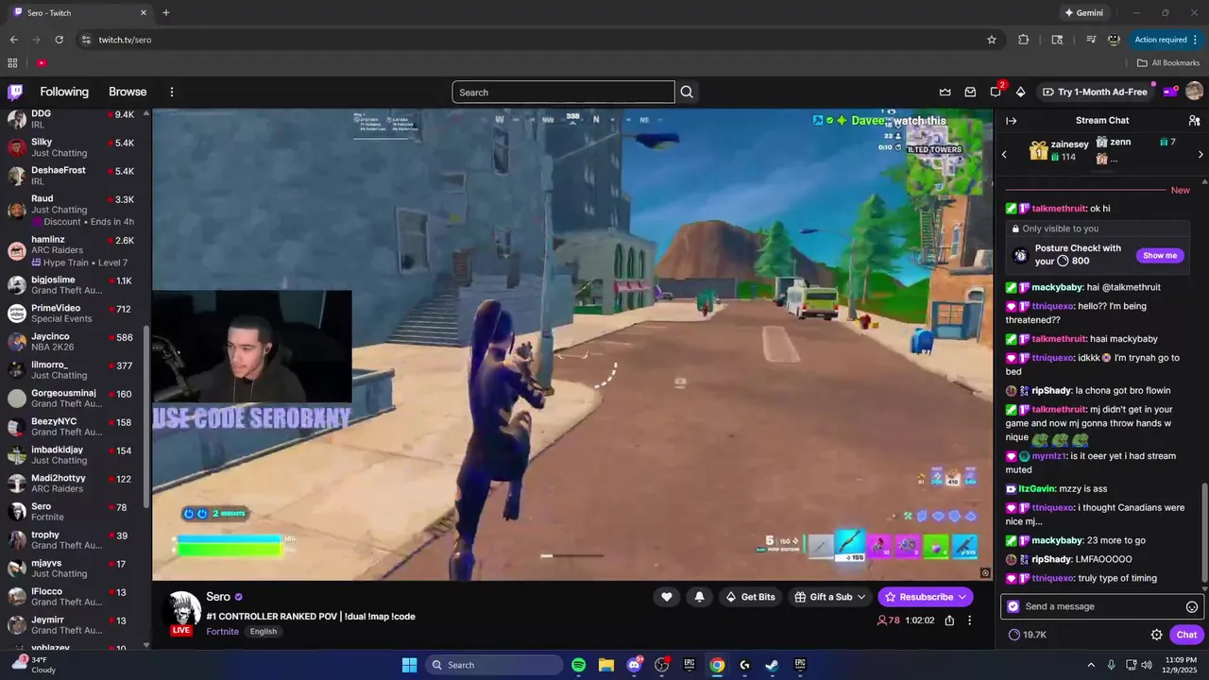Open Chrome extensions puzzle icon
Screen dimensions: 1209x680
[1024, 40]
